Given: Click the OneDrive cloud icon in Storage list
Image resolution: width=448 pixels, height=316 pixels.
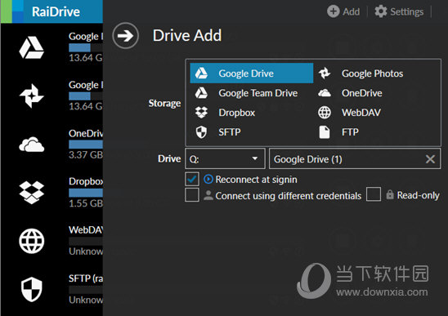Looking at the screenshot, I should [325, 93].
